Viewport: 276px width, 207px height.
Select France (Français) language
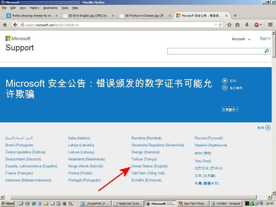(19, 173)
